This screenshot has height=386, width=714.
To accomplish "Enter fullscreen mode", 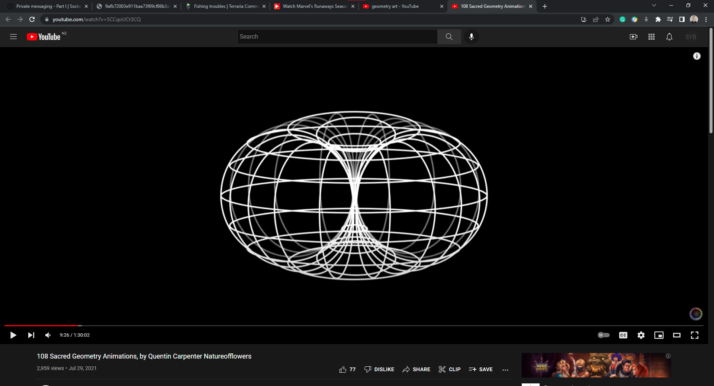I will tap(694, 335).
